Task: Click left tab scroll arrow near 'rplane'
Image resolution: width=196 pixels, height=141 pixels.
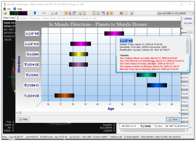Action: tap(188, 32)
